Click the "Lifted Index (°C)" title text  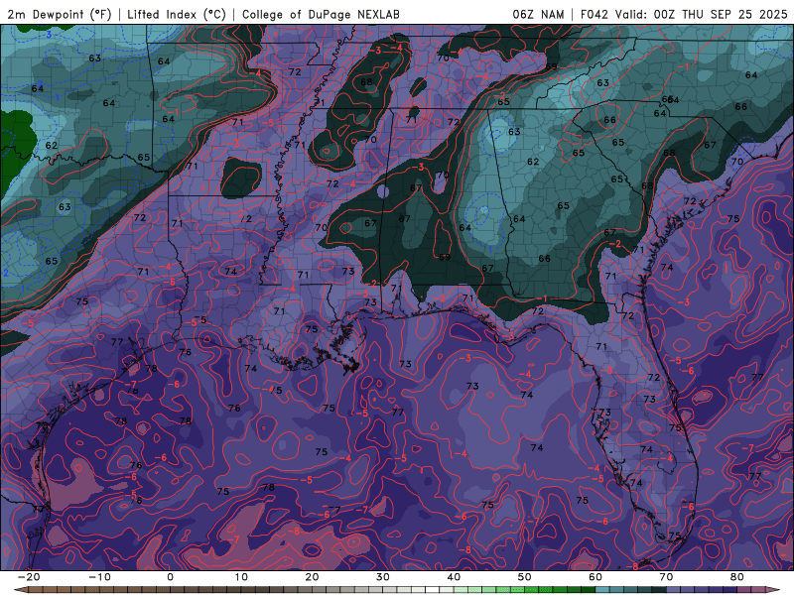pos(177,14)
